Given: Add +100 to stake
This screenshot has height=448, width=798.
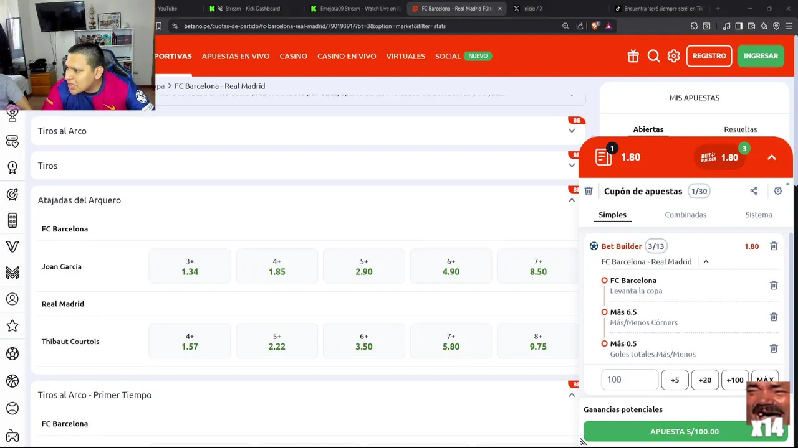Looking at the screenshot, I should pyautogui.click(x=734, y=380).
